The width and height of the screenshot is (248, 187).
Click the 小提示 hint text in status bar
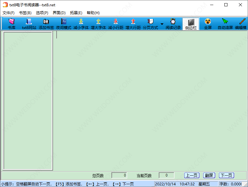click(x=68, y=184)
